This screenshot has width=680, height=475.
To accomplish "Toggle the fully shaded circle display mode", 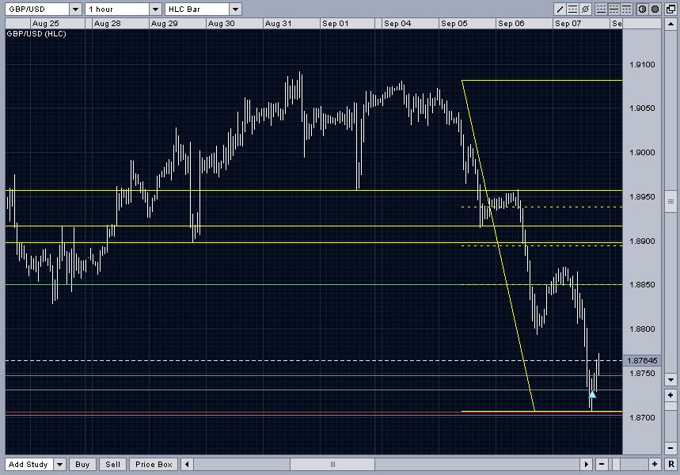I will pos(655,9).
